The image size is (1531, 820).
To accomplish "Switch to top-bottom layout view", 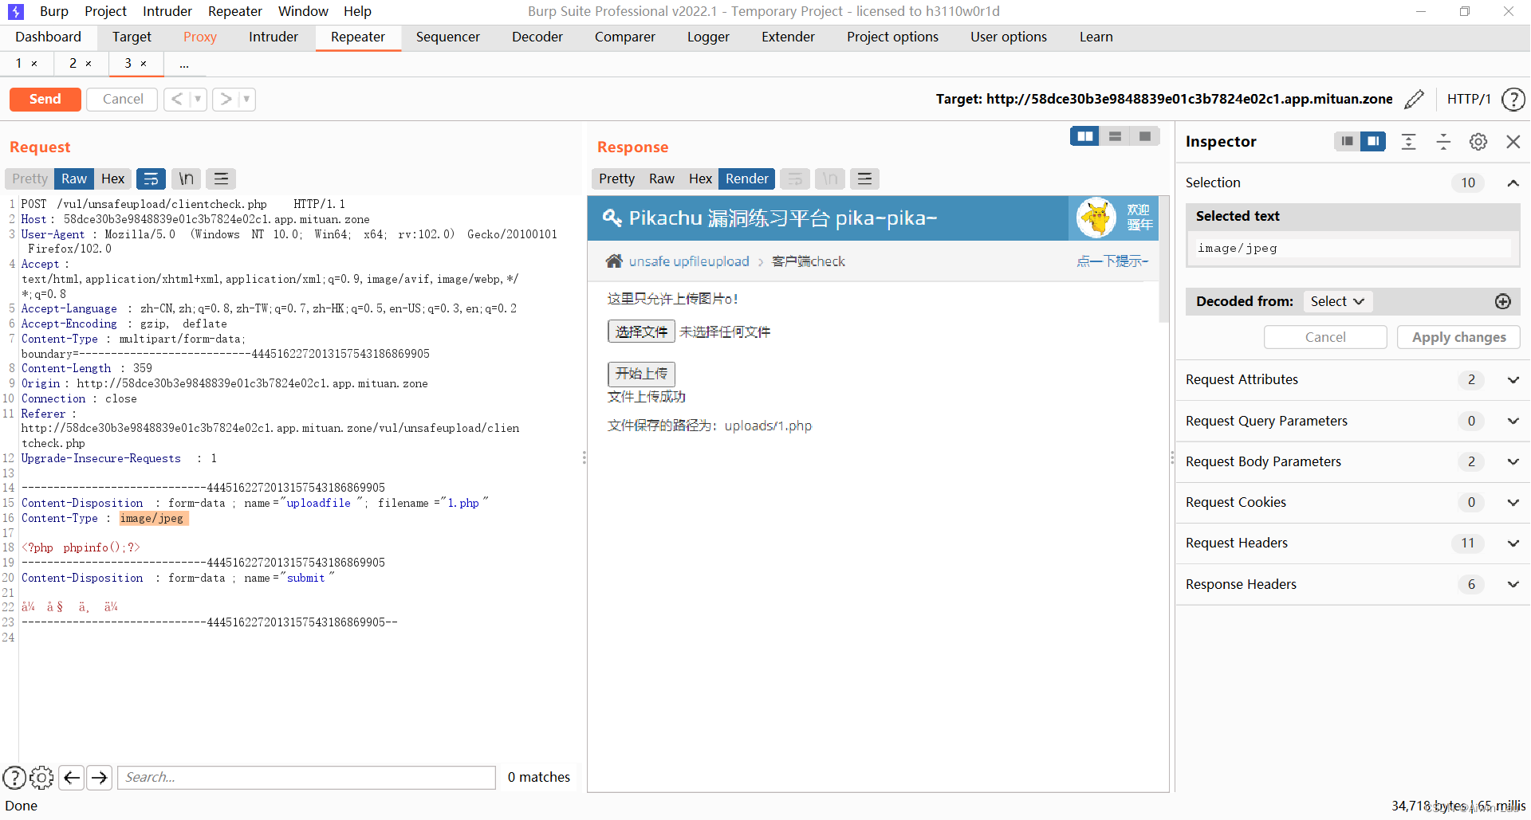I will coord(1115,136).
